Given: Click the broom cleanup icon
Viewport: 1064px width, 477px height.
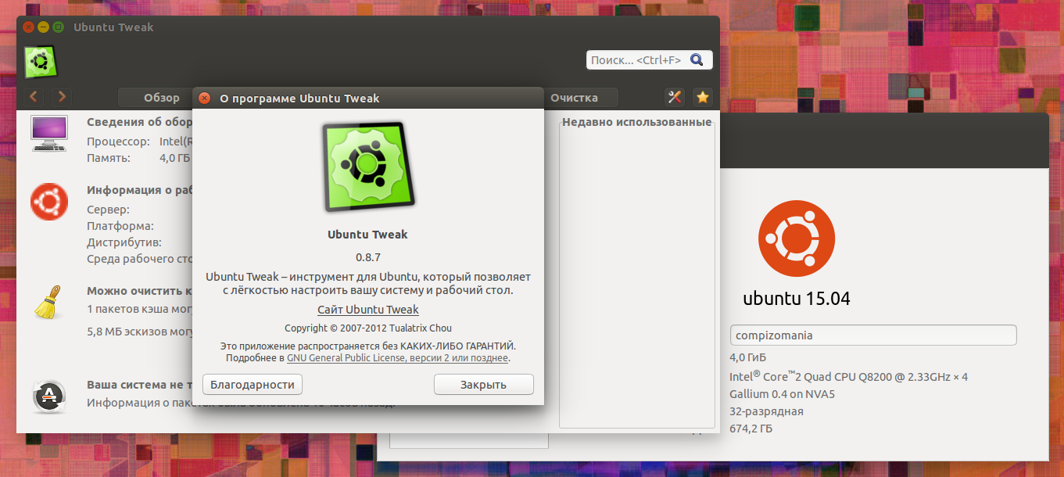Looking at the screenshot, I should coord(48,302).
